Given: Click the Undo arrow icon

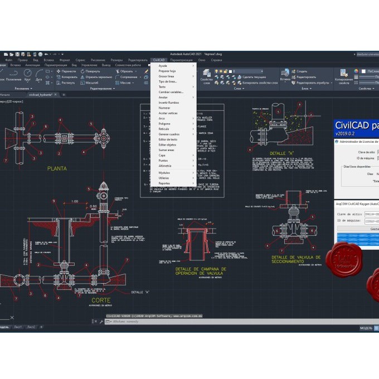Looking at the screenshot, I should point(46,55).
